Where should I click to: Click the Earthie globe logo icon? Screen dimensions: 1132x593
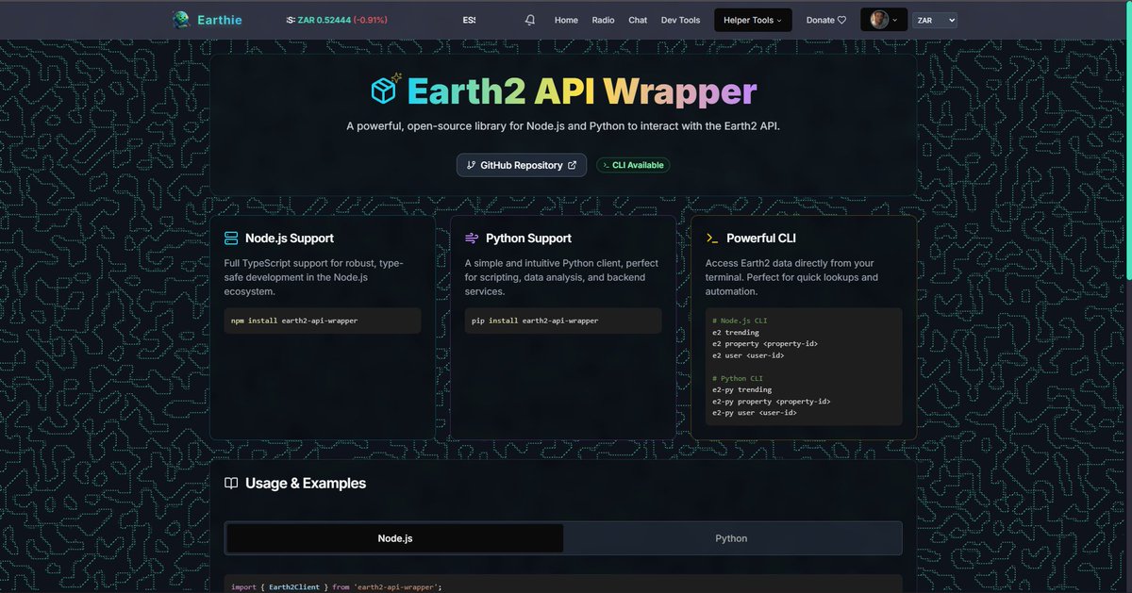[x=180, y=20]
